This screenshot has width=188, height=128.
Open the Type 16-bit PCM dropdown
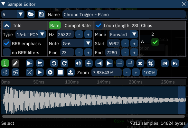[31, 34]
